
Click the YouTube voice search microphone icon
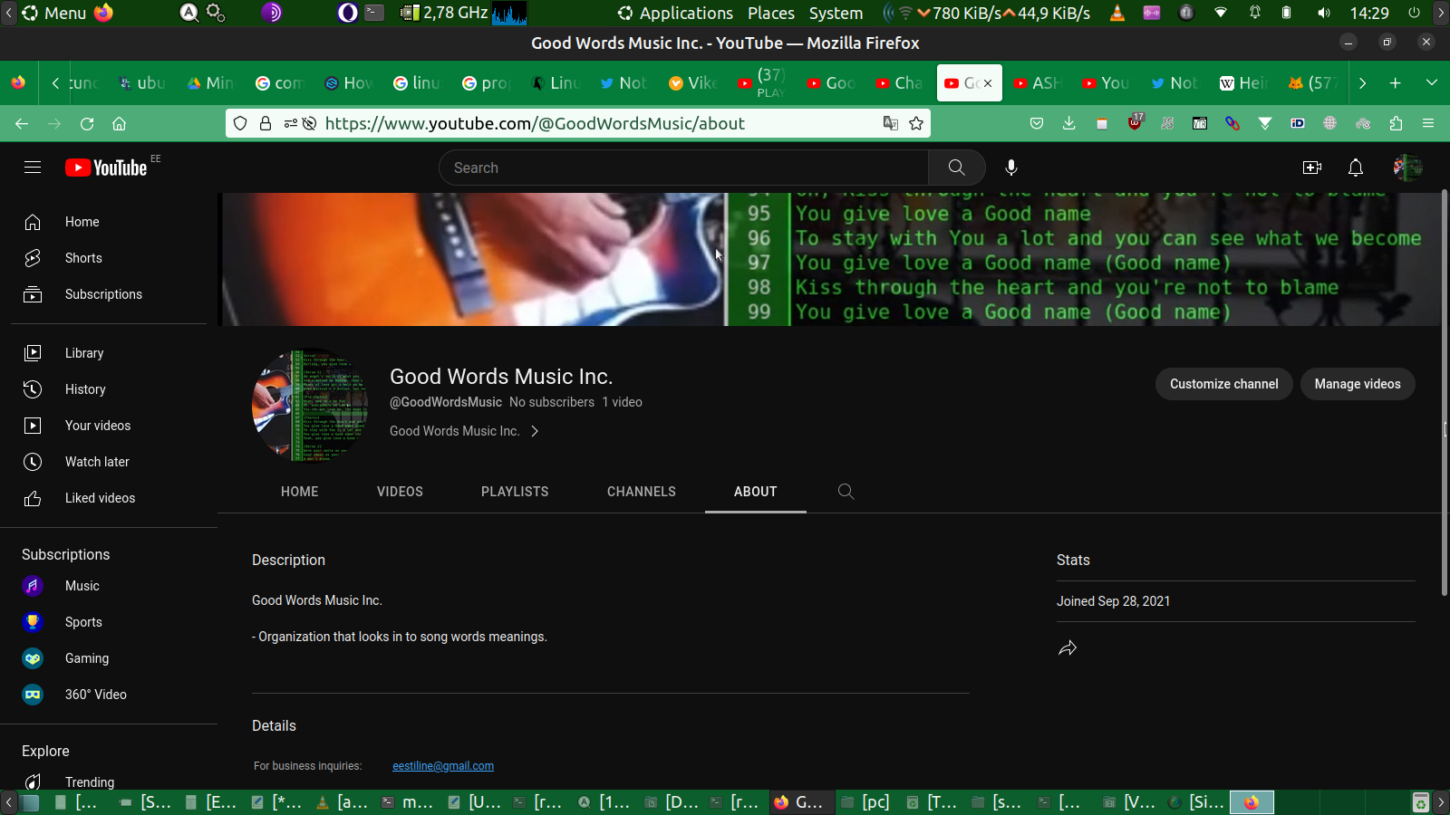point(1011,168)
